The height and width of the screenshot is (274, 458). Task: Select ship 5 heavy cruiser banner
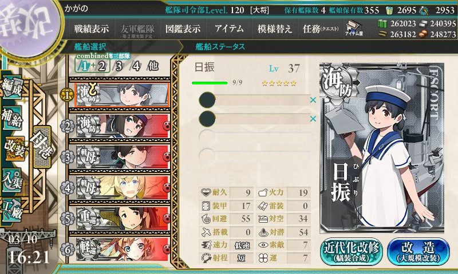pyautogui.click(x=123, y=219)
